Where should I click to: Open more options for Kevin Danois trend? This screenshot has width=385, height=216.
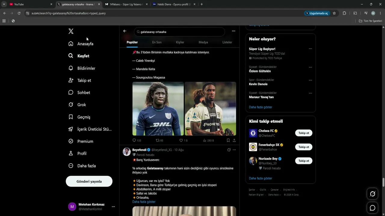click(x=310, y=80)
